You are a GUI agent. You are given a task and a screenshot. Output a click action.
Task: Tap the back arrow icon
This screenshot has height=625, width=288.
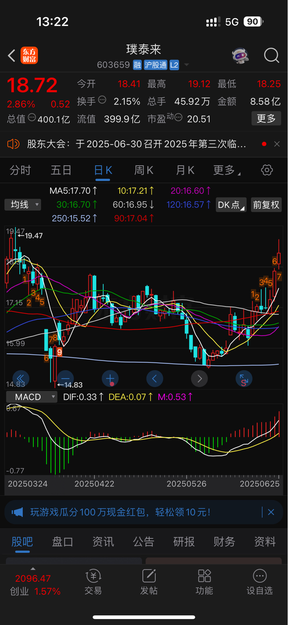(x=12, y=56)
